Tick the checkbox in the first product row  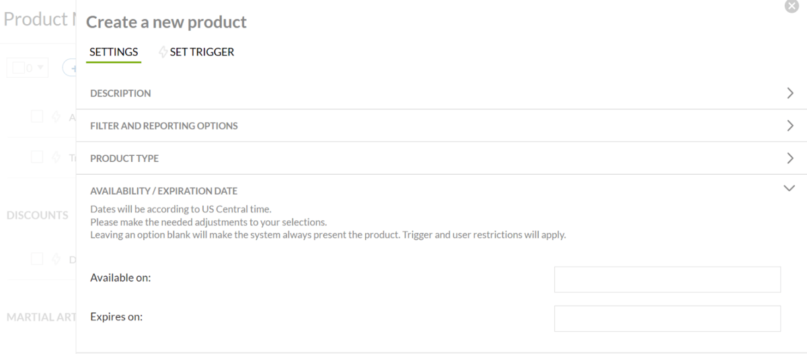click(x=37, y=116)
